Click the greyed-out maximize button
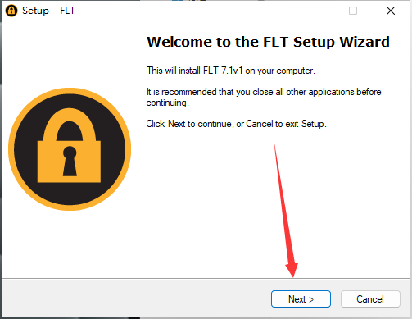 click(x=353, y=11)
